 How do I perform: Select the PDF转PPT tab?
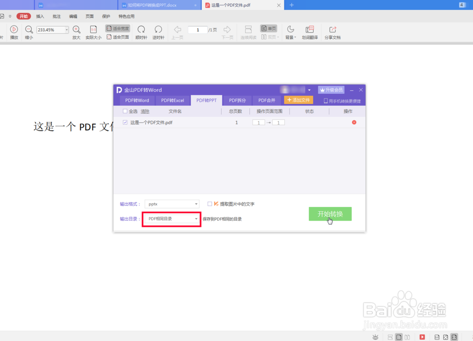pos(206,100)
